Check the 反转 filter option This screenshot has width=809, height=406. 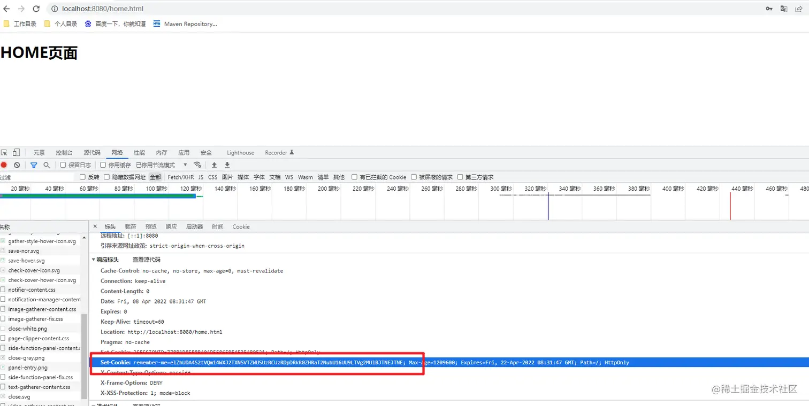coord(82,177)
